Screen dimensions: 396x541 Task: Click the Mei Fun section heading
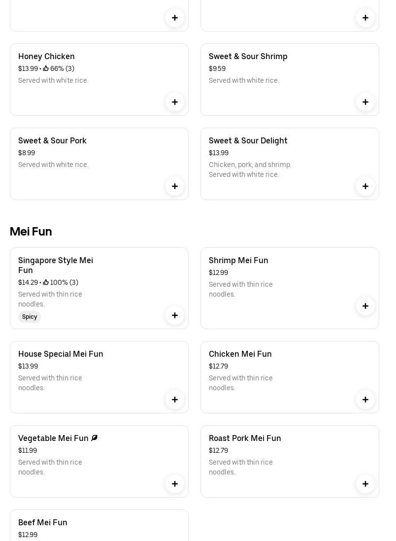(x=31, y=232)
